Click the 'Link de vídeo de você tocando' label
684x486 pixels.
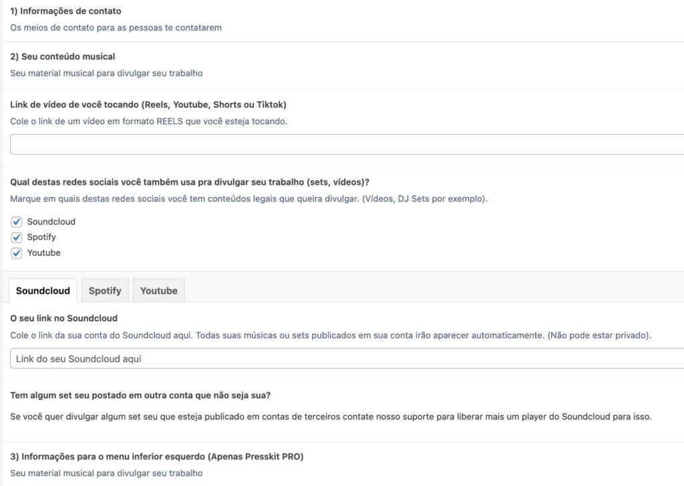click(148, 105)
